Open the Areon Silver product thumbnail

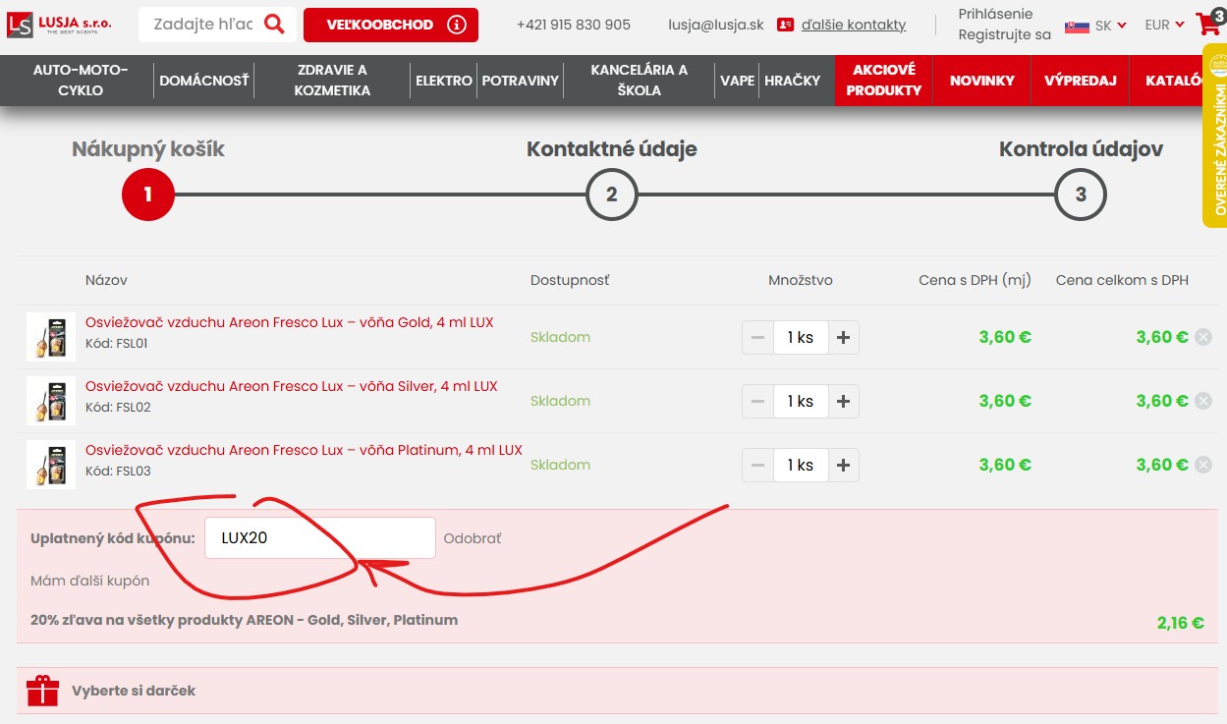pos(51,401)
